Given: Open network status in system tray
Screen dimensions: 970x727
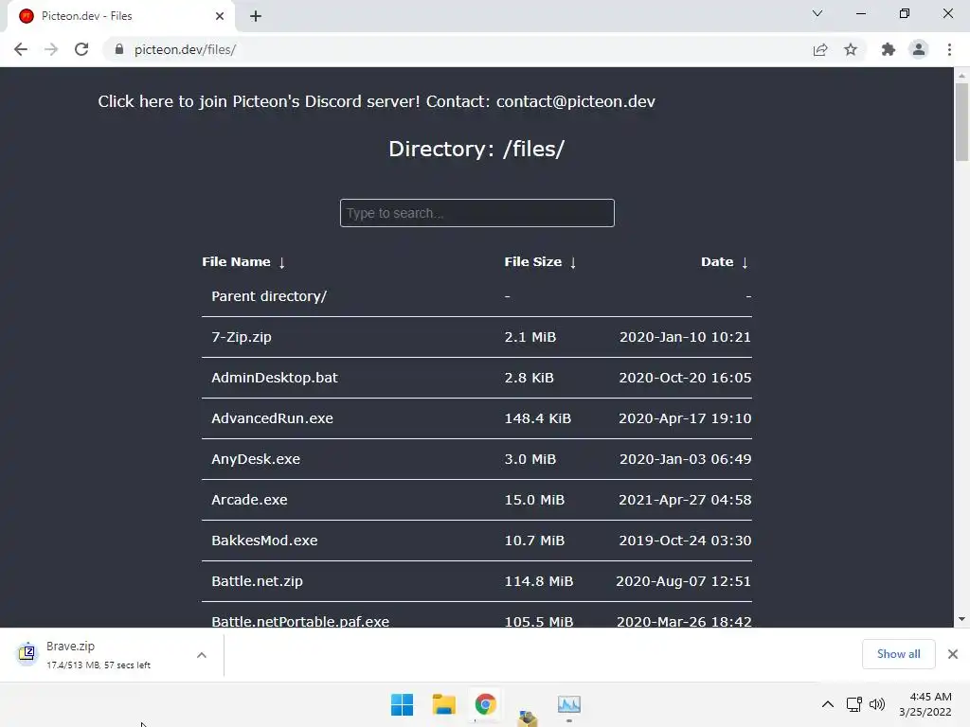Looking at the screenshot, I should pyautogui.click(x=854, y=704).
